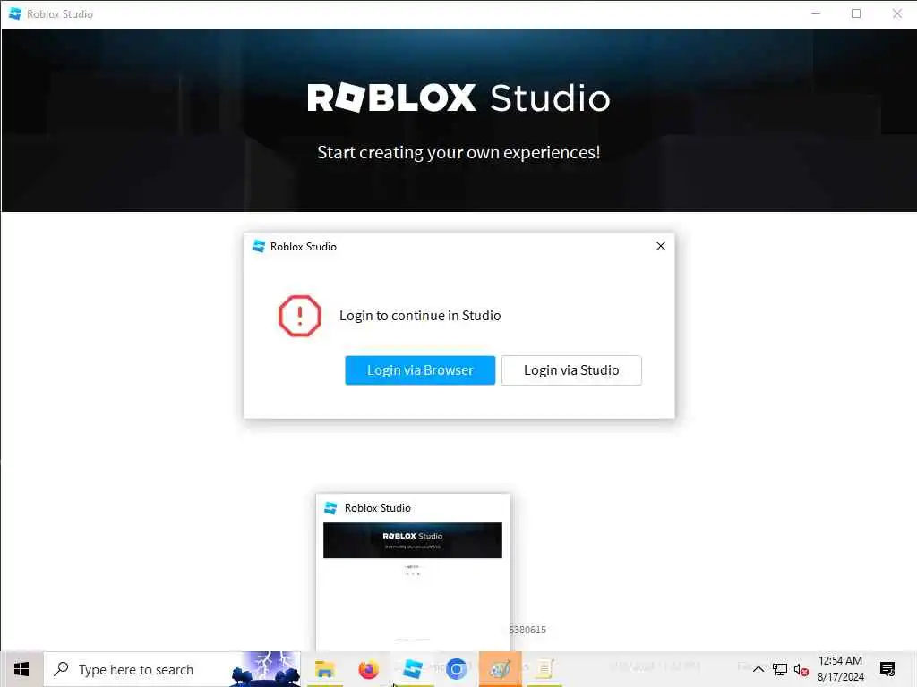Screen dimensions: 917x687
Task: Select the Roblox Studio taskbar icon
Action: tap(412, 669)
